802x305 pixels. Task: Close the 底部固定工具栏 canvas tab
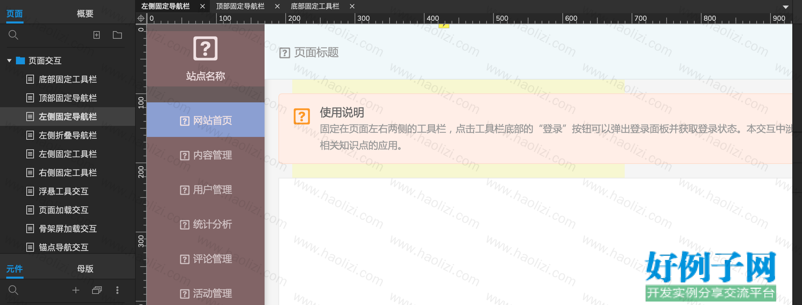352,6
